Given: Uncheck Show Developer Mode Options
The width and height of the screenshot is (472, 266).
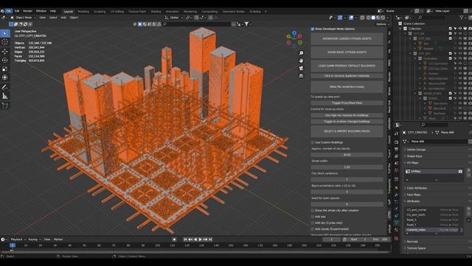Looking at the screenshot, I should click(x=313, y=29).
